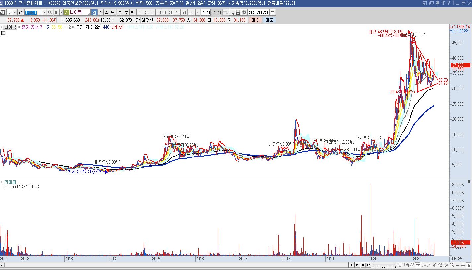Click the trendline drawing tool icon
The width and height of the screenshot is (472, 270).
435,265
